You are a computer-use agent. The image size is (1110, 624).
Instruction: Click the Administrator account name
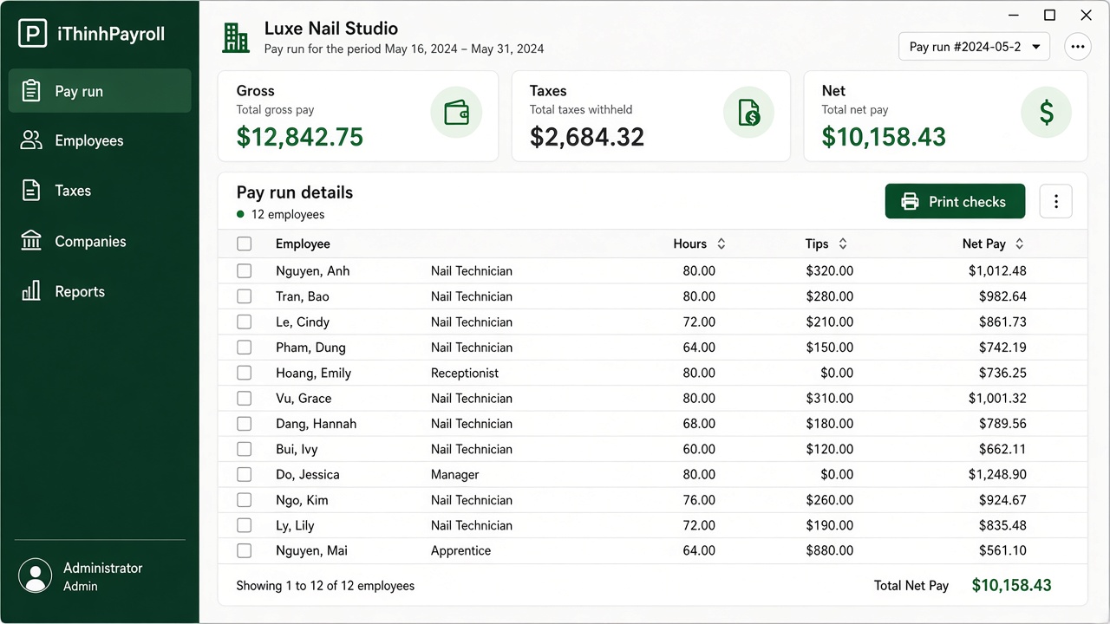click(x=102, y=568)
